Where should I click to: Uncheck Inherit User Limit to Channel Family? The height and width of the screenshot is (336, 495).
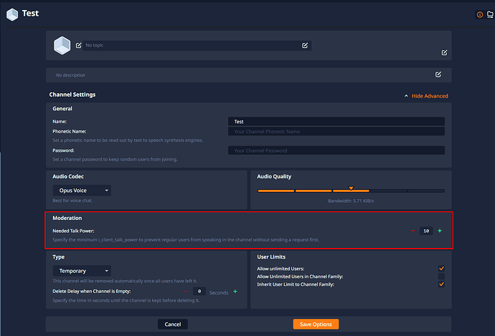[441, 284]
